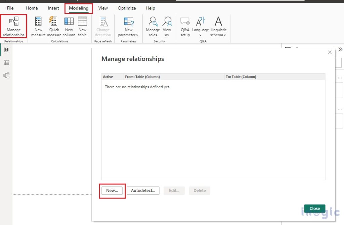
Task: Run Autodetect for relationships
Action: [143, 190]
